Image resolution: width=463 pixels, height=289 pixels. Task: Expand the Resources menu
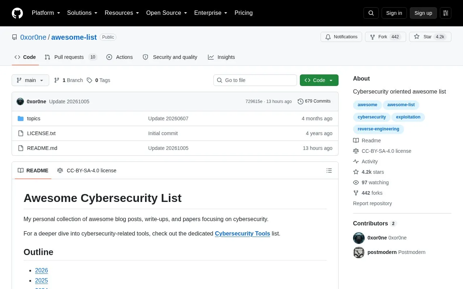point(122,13)
